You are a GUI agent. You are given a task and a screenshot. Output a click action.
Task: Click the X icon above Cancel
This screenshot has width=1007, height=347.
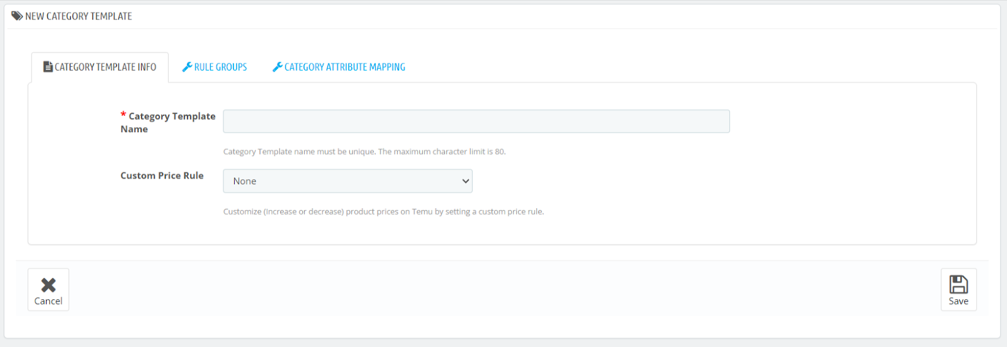pyautogui.click(x=48, y=285)
